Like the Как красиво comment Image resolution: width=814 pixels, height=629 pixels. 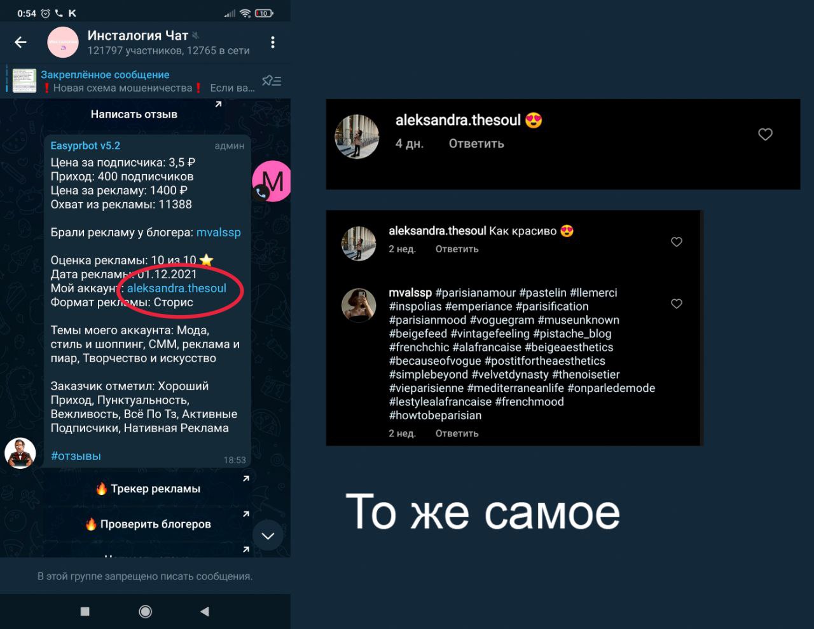(x=677, y=241)
